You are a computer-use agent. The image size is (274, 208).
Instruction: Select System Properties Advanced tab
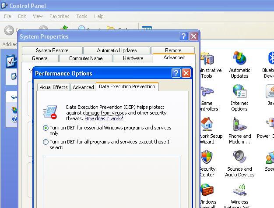coord(174,57)
